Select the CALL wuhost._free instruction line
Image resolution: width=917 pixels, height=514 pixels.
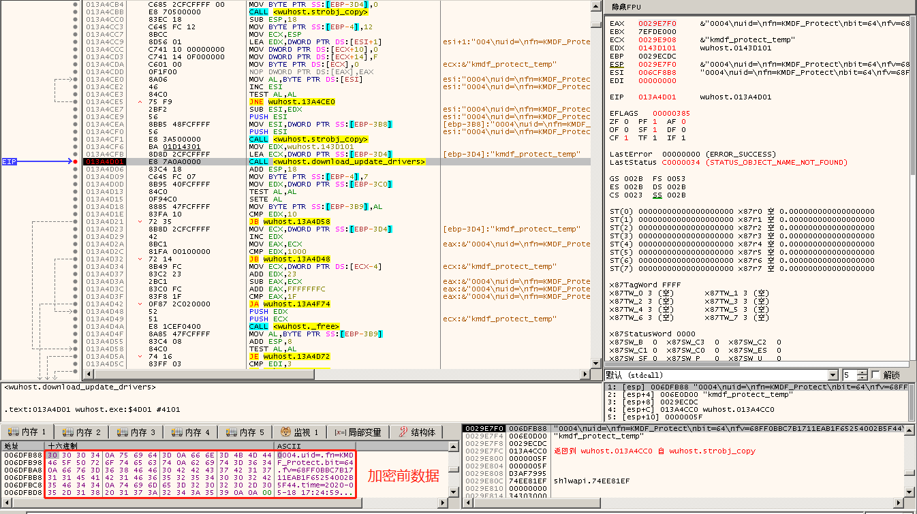[x=293, y=326]
